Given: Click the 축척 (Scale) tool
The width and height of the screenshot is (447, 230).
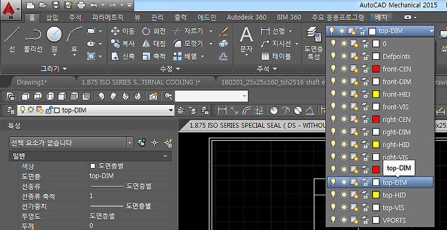Looking at the screenshot, I should pyautogui.click(x=153, y=56).
